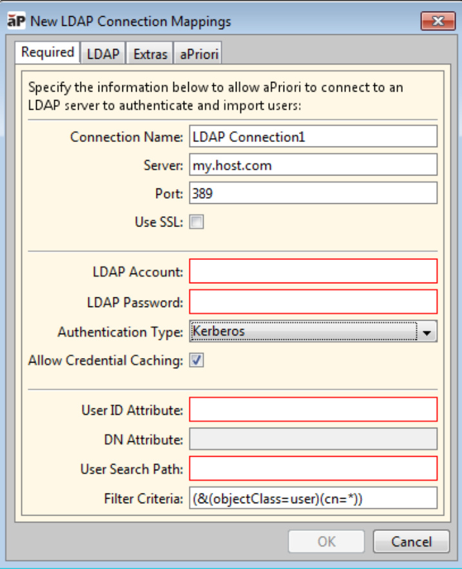Enable the Use SSL checkbox
The image size is (462, 569).
tap(197, 223)
